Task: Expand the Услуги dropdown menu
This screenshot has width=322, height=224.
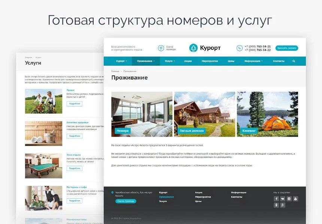Action: point(169,60)
